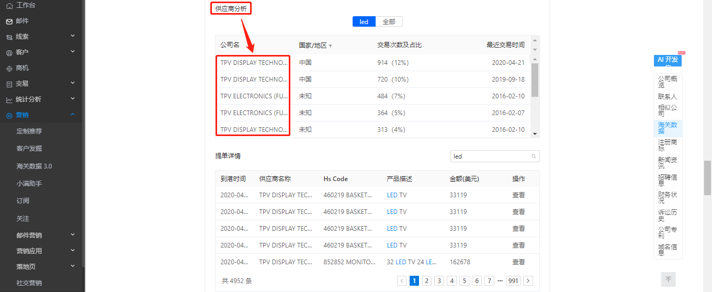This screenshot has width=712, height=292.
Task: Select the 交易 transactions icon
Action: click(x=9, y=84)
